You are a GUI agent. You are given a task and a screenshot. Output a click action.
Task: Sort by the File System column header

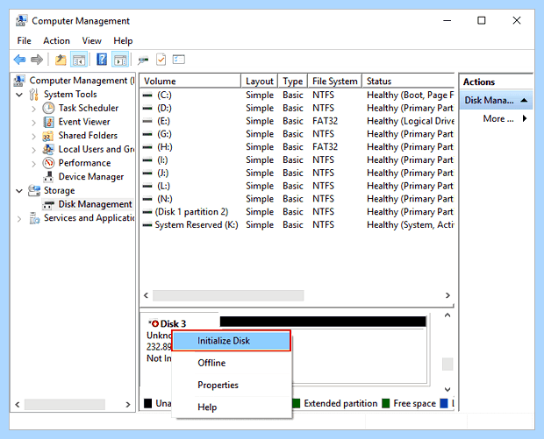click(x=335, y=81)
